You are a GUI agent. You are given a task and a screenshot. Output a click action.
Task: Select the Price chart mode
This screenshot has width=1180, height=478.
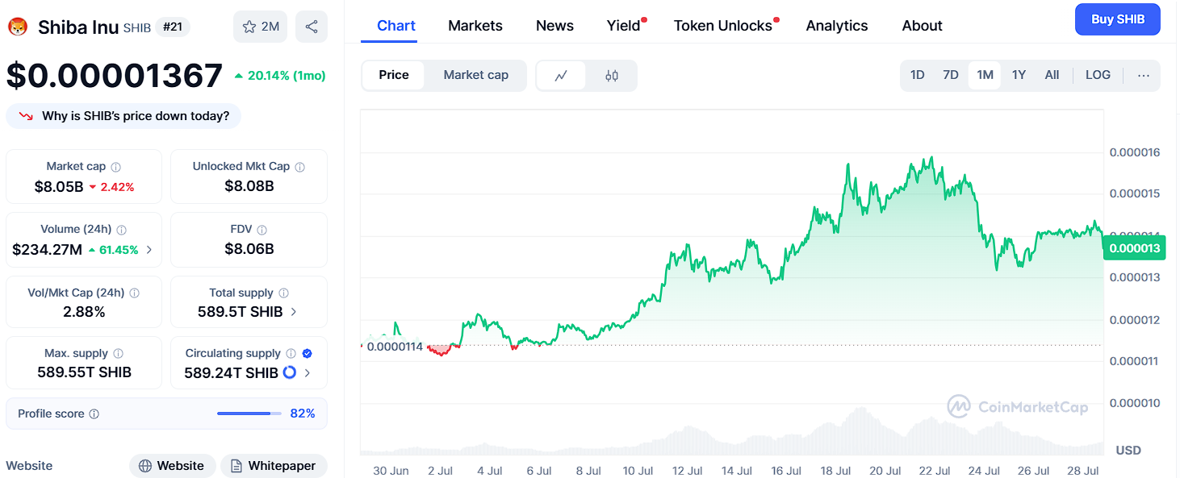click(394, 75)
